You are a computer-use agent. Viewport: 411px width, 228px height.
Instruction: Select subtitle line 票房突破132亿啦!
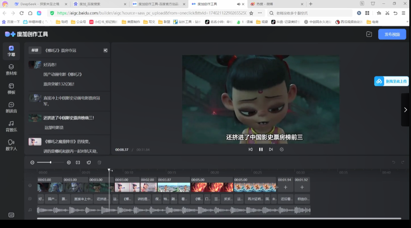pyautogui.click(x=59, y=84)
